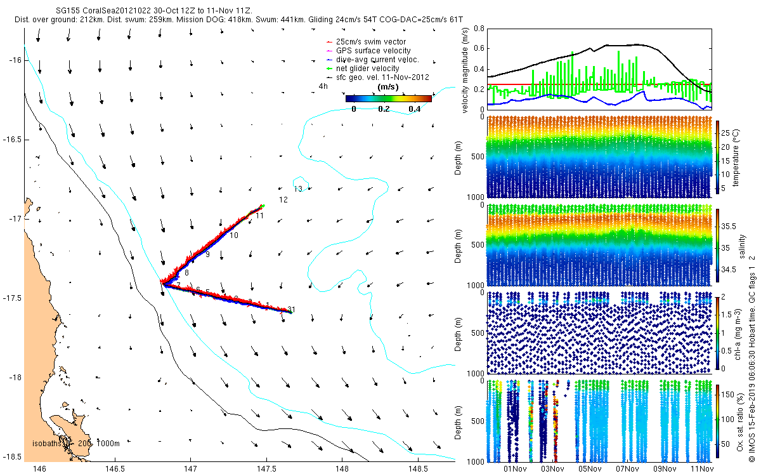Screen dimensions: 761x476
Task: Click the '0.8' tick on the velocity magnitude axis
Action: click(478, 29)
